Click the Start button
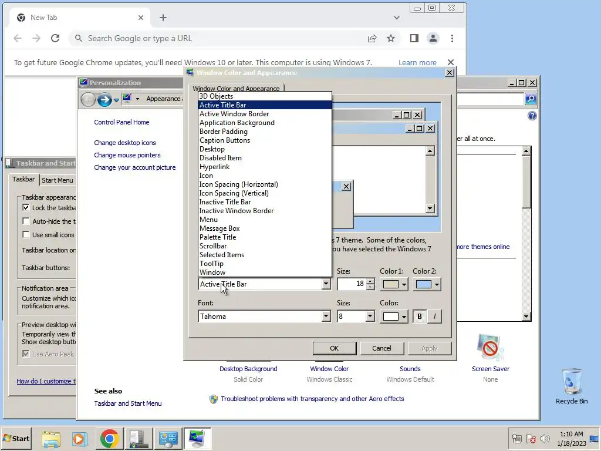 coord(16,438)
